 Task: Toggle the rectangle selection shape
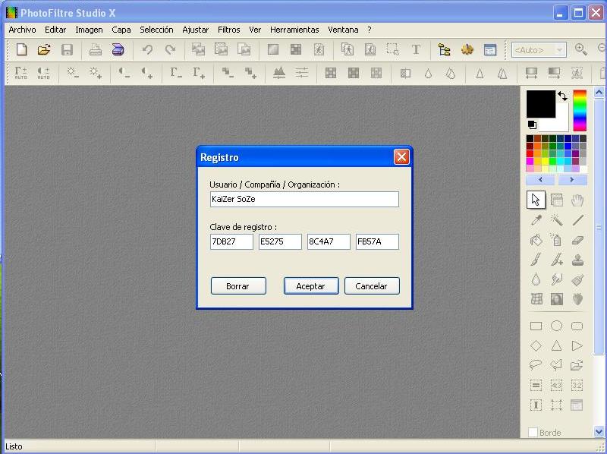click(535, 325)
